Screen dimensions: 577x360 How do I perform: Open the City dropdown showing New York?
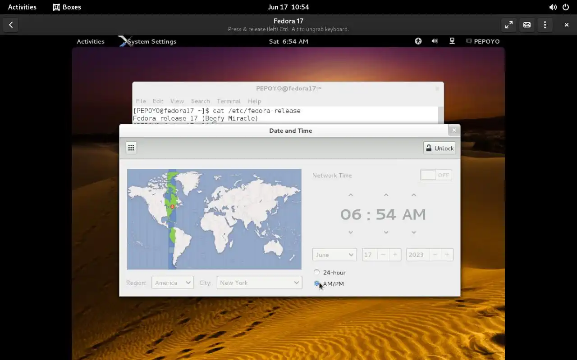coord(259,283)
